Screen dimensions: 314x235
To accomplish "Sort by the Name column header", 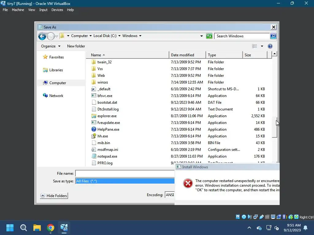I will click(128, 55).
